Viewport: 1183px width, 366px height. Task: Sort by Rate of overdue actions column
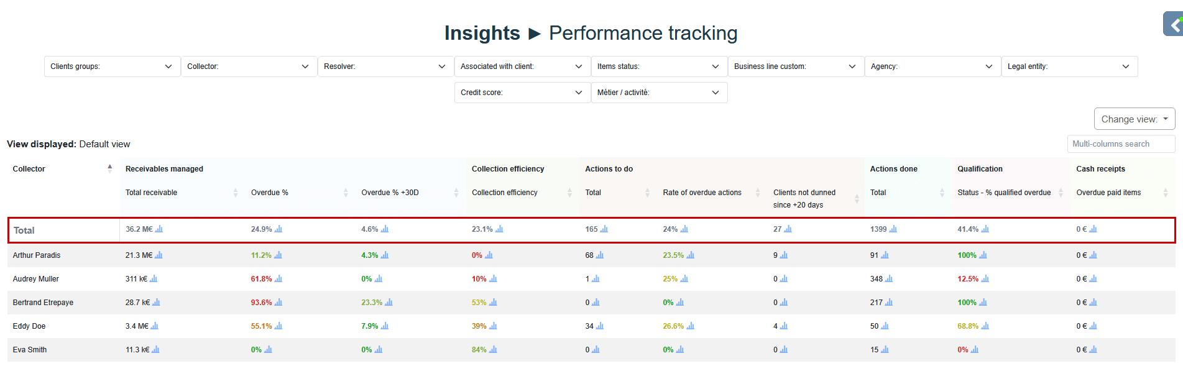758,193
